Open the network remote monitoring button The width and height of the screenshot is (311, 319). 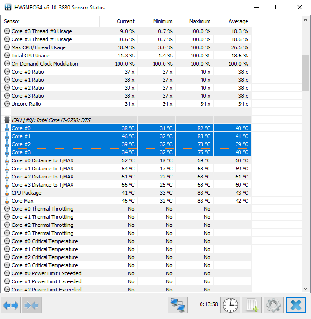coord(178,305)
